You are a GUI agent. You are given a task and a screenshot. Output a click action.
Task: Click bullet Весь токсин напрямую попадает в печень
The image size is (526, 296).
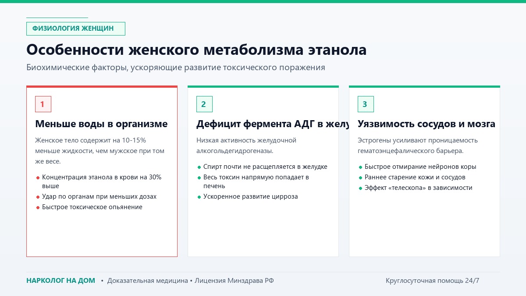click(256, 182)
